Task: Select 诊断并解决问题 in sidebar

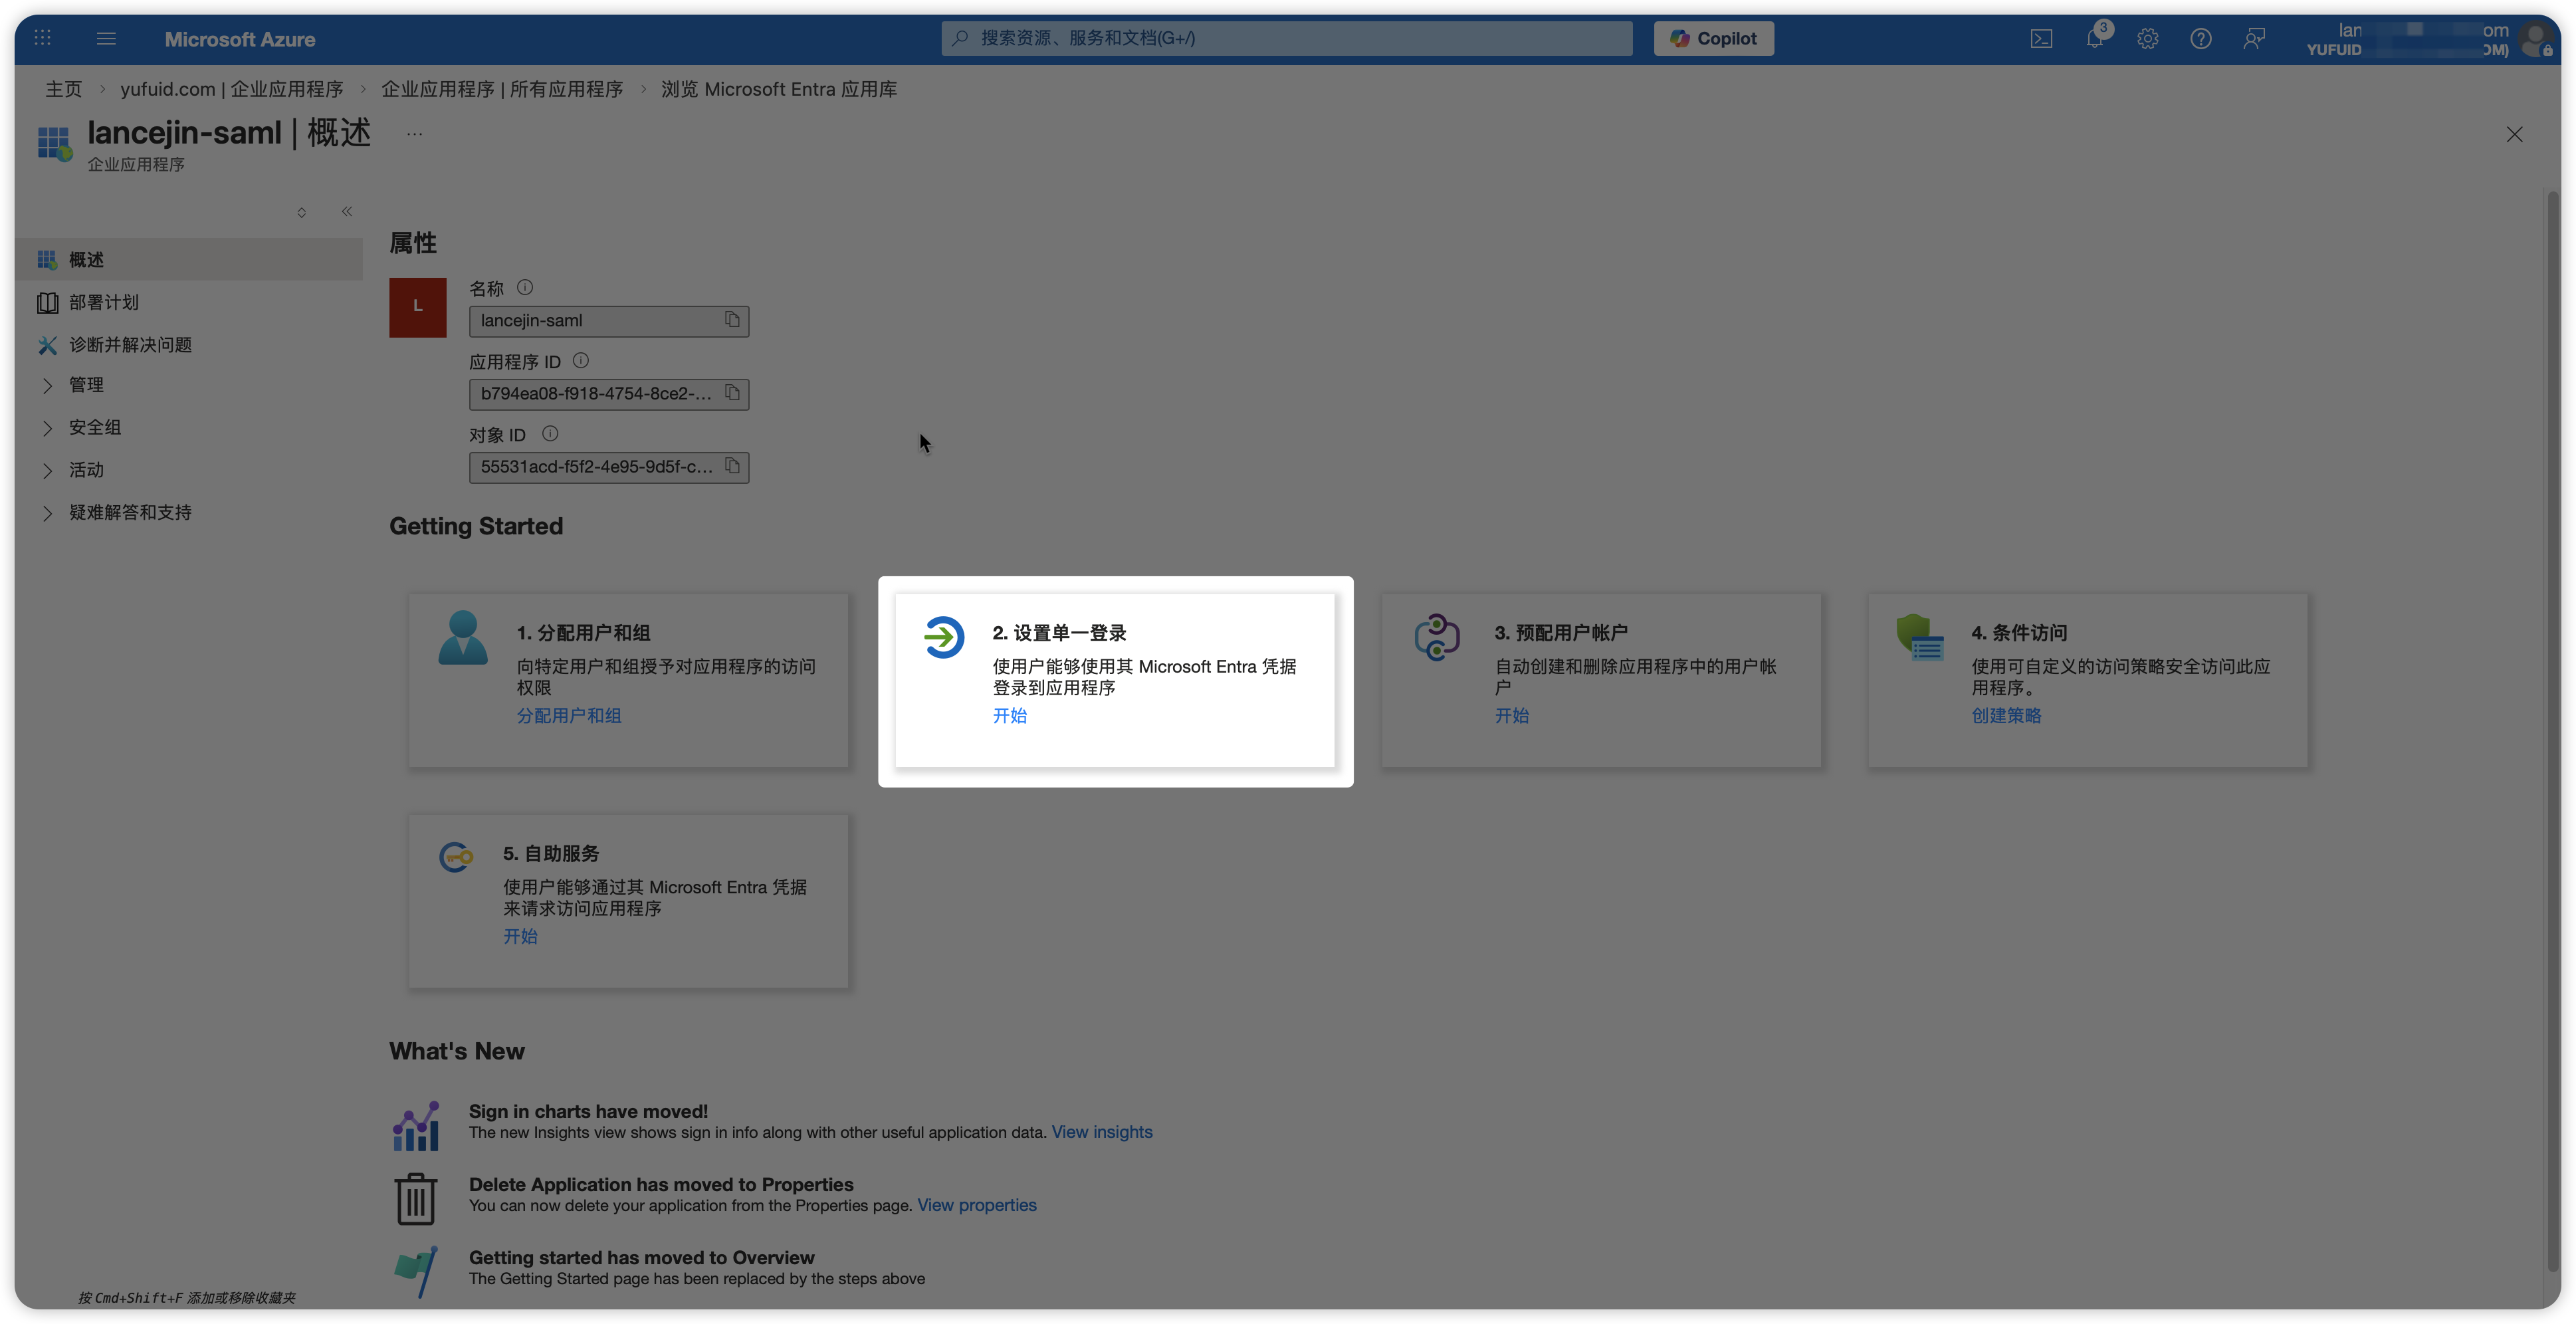Action: [130, 345]
